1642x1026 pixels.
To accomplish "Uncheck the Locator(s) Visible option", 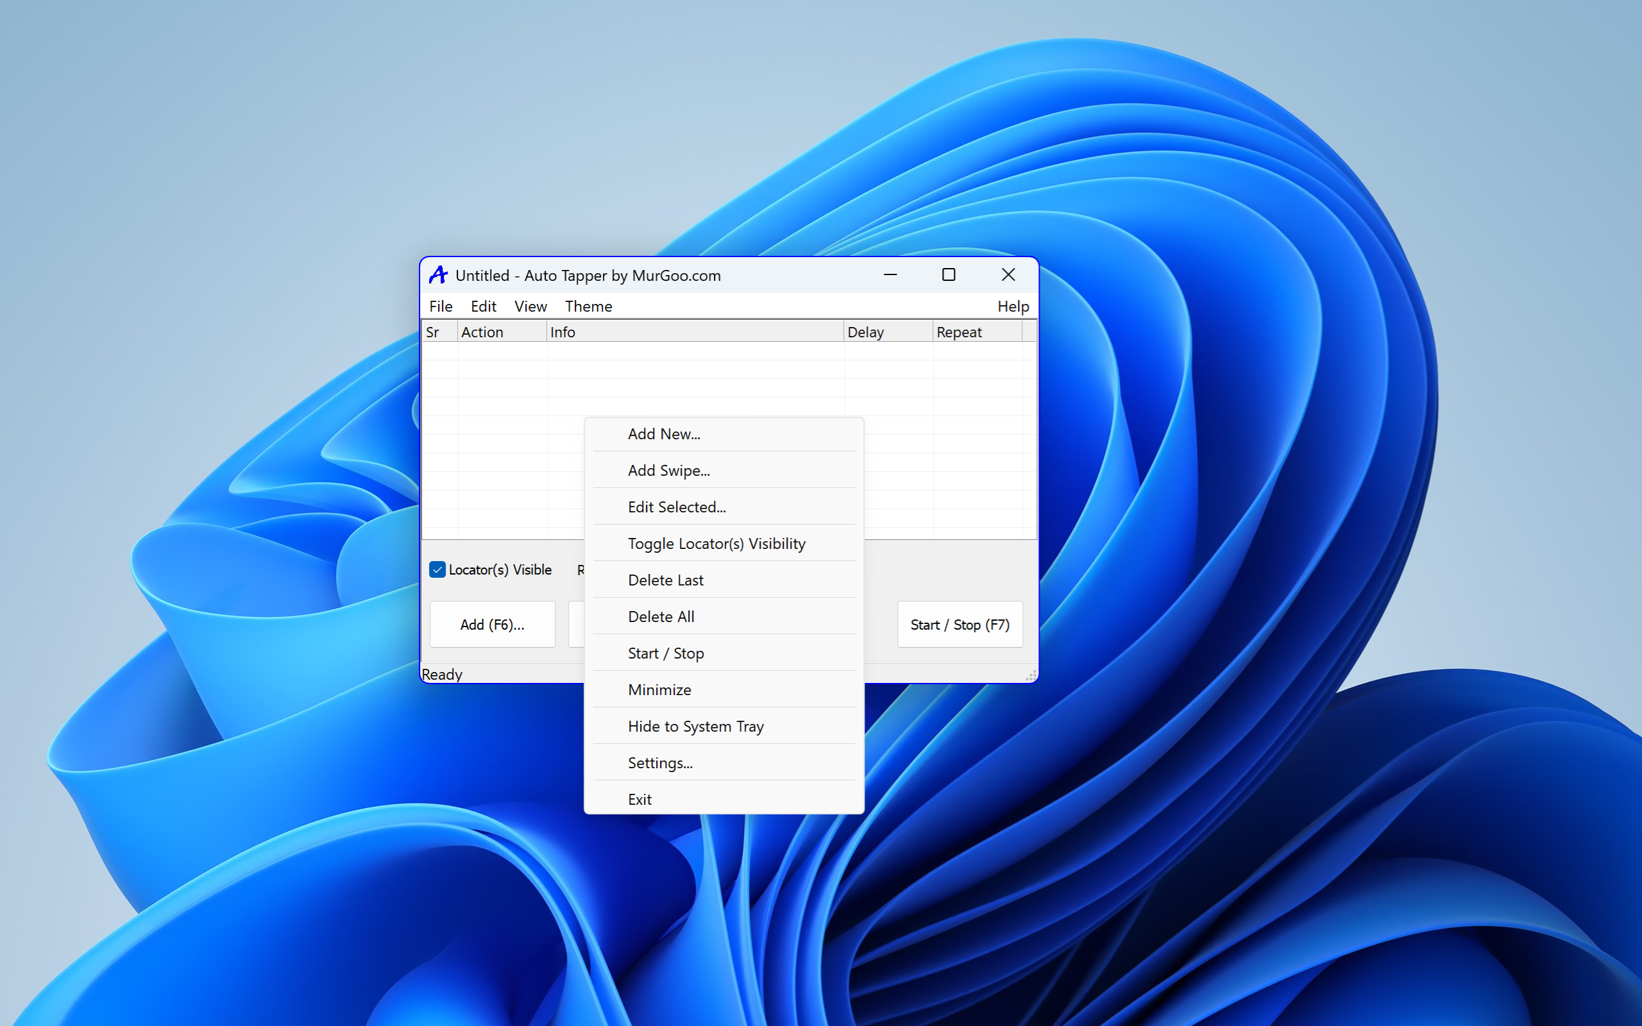I will coord(437,569).
